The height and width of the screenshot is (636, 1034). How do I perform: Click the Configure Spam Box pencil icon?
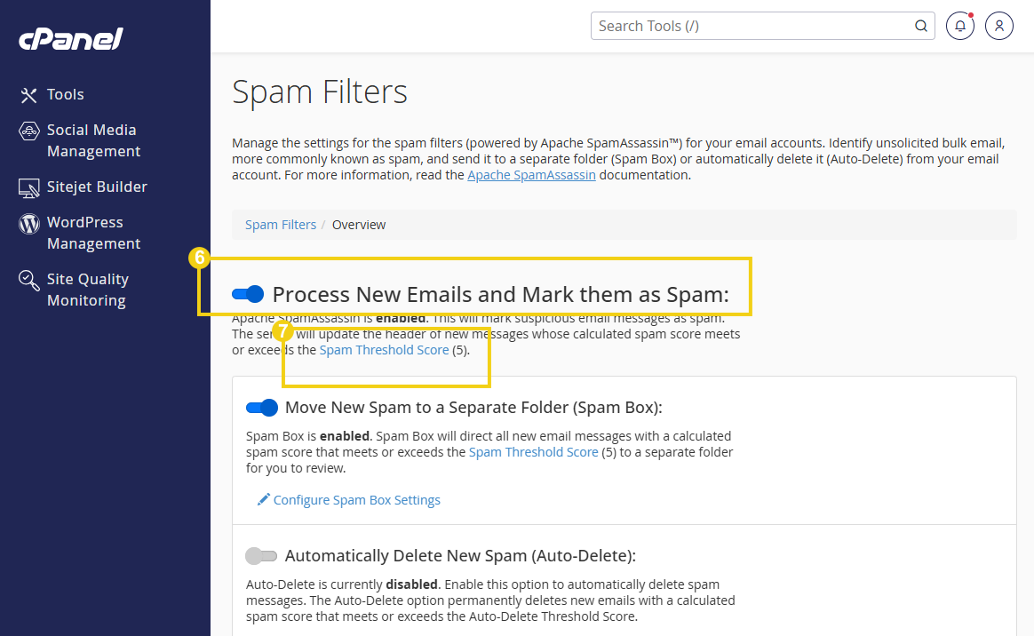[x=262, y=499]
